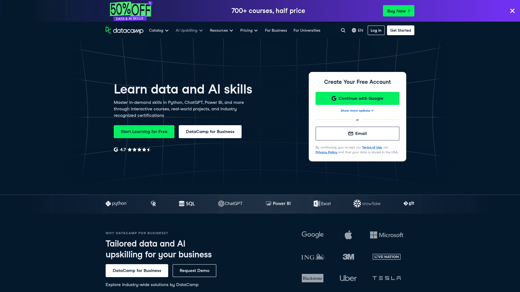Image resolution: width=520 pixels, height=292 pixels.
Task: Click the Buy Now button
Action: (398, 11)
